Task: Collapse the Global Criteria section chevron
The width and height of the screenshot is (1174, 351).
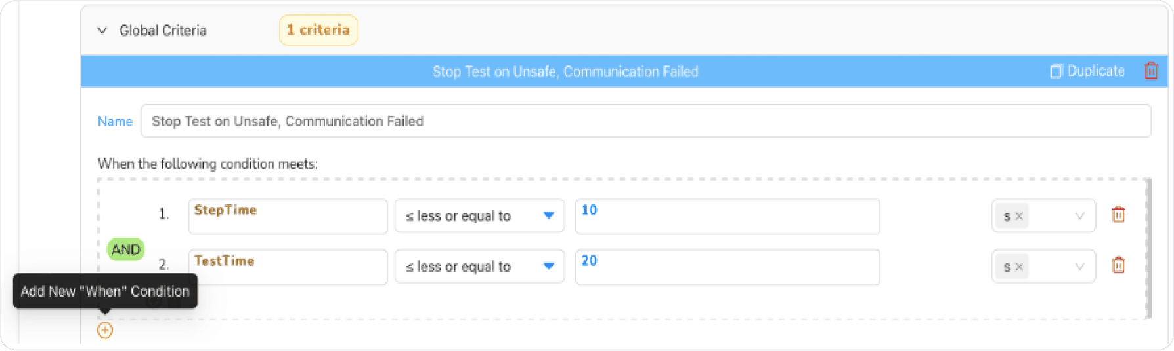Action: pos(102,30)
